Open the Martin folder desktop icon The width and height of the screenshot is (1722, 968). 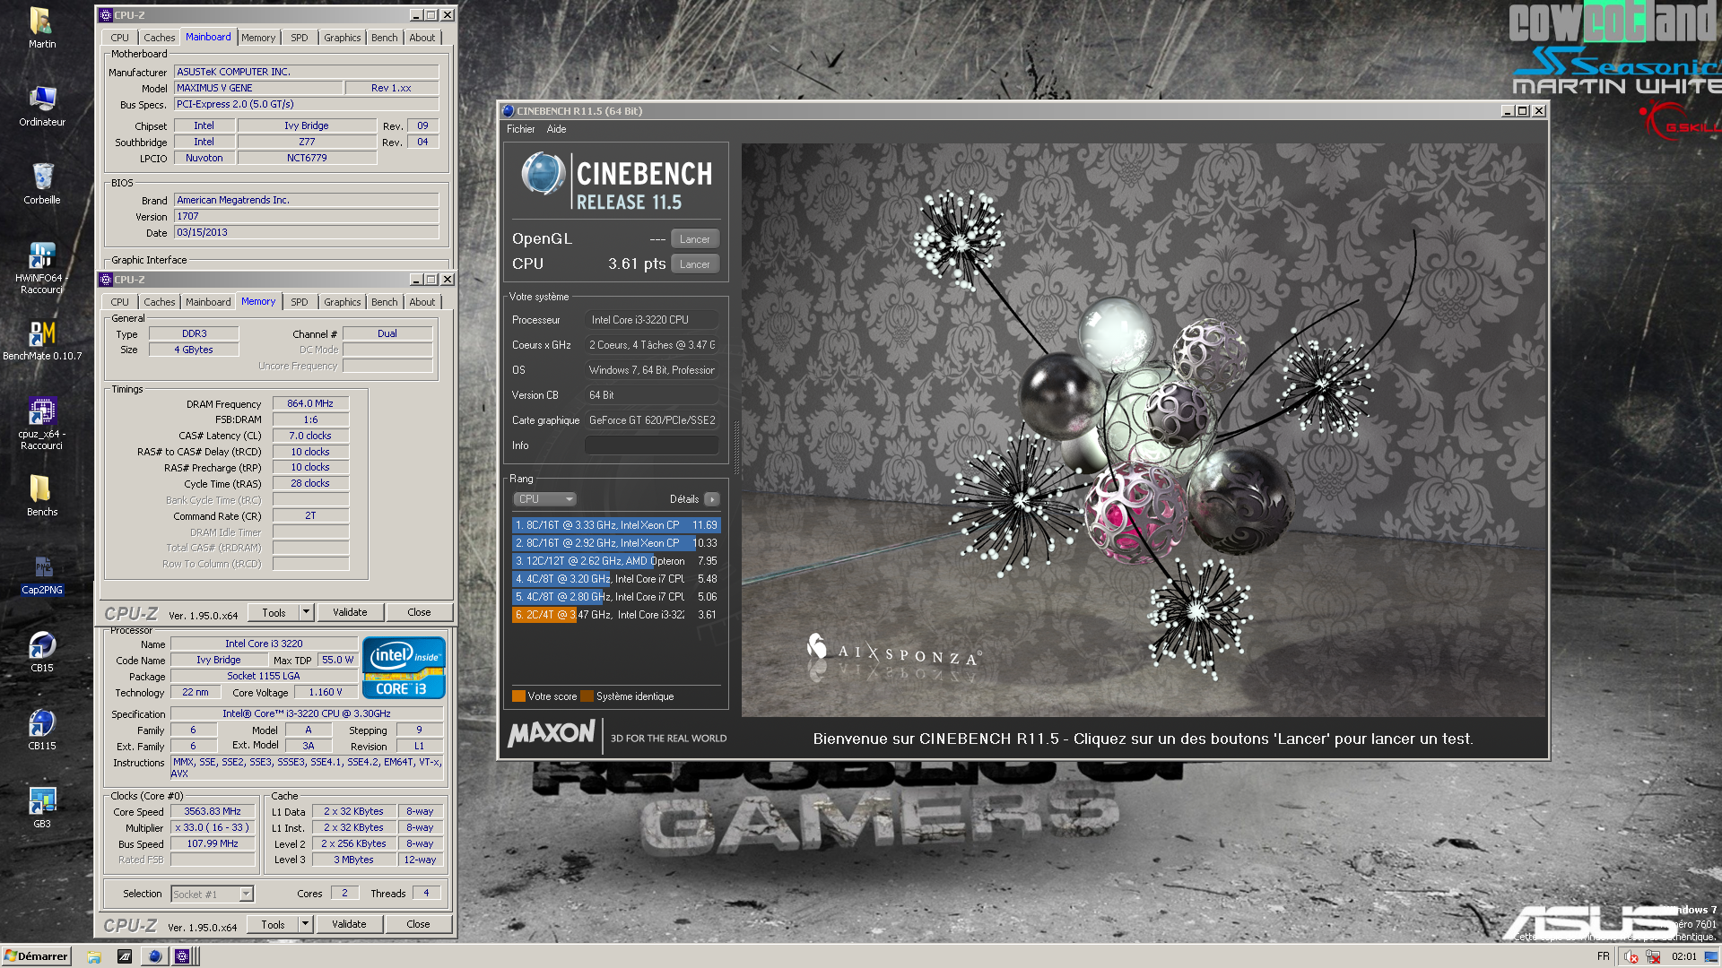pos(41,22)
